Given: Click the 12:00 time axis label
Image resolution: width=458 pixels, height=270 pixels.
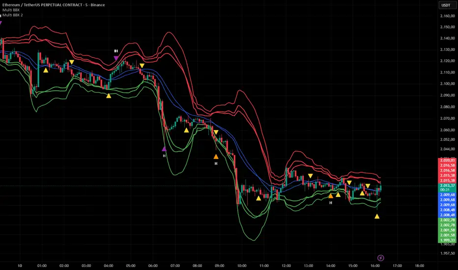Looking at the screenshot, I should coord(286,266).
